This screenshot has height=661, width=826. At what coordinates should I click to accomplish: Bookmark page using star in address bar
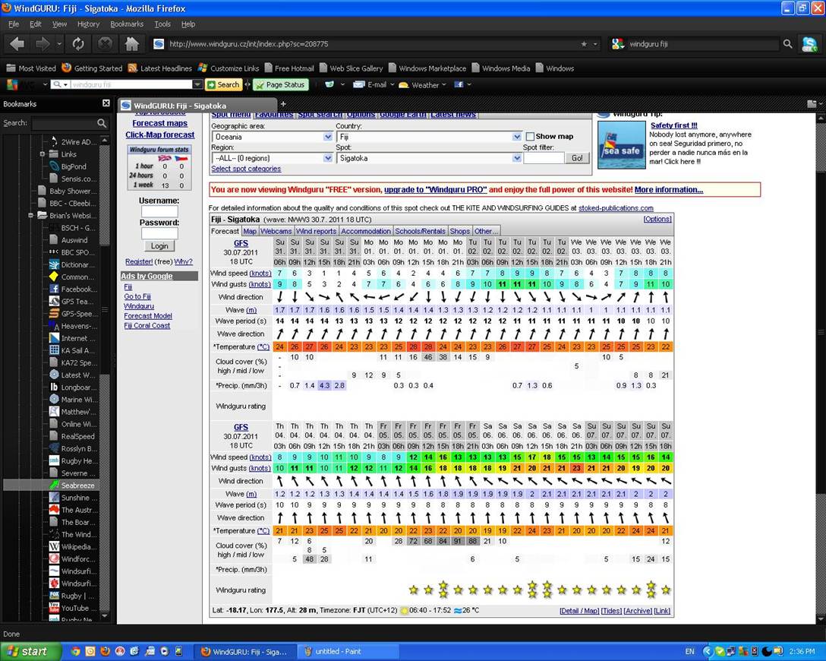click(x=584, y=44)
